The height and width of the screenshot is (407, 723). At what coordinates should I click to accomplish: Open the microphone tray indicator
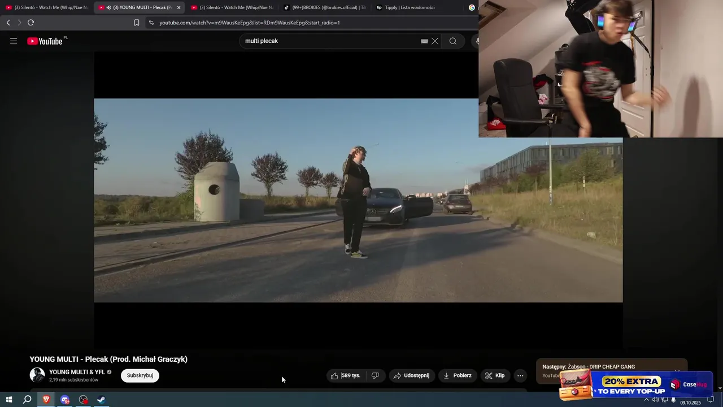tap(673, 400)
